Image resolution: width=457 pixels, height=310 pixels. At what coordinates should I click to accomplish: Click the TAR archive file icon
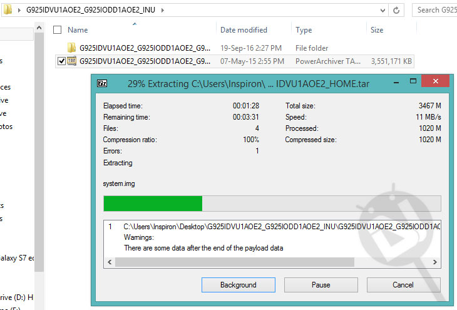tap(72, 61)
